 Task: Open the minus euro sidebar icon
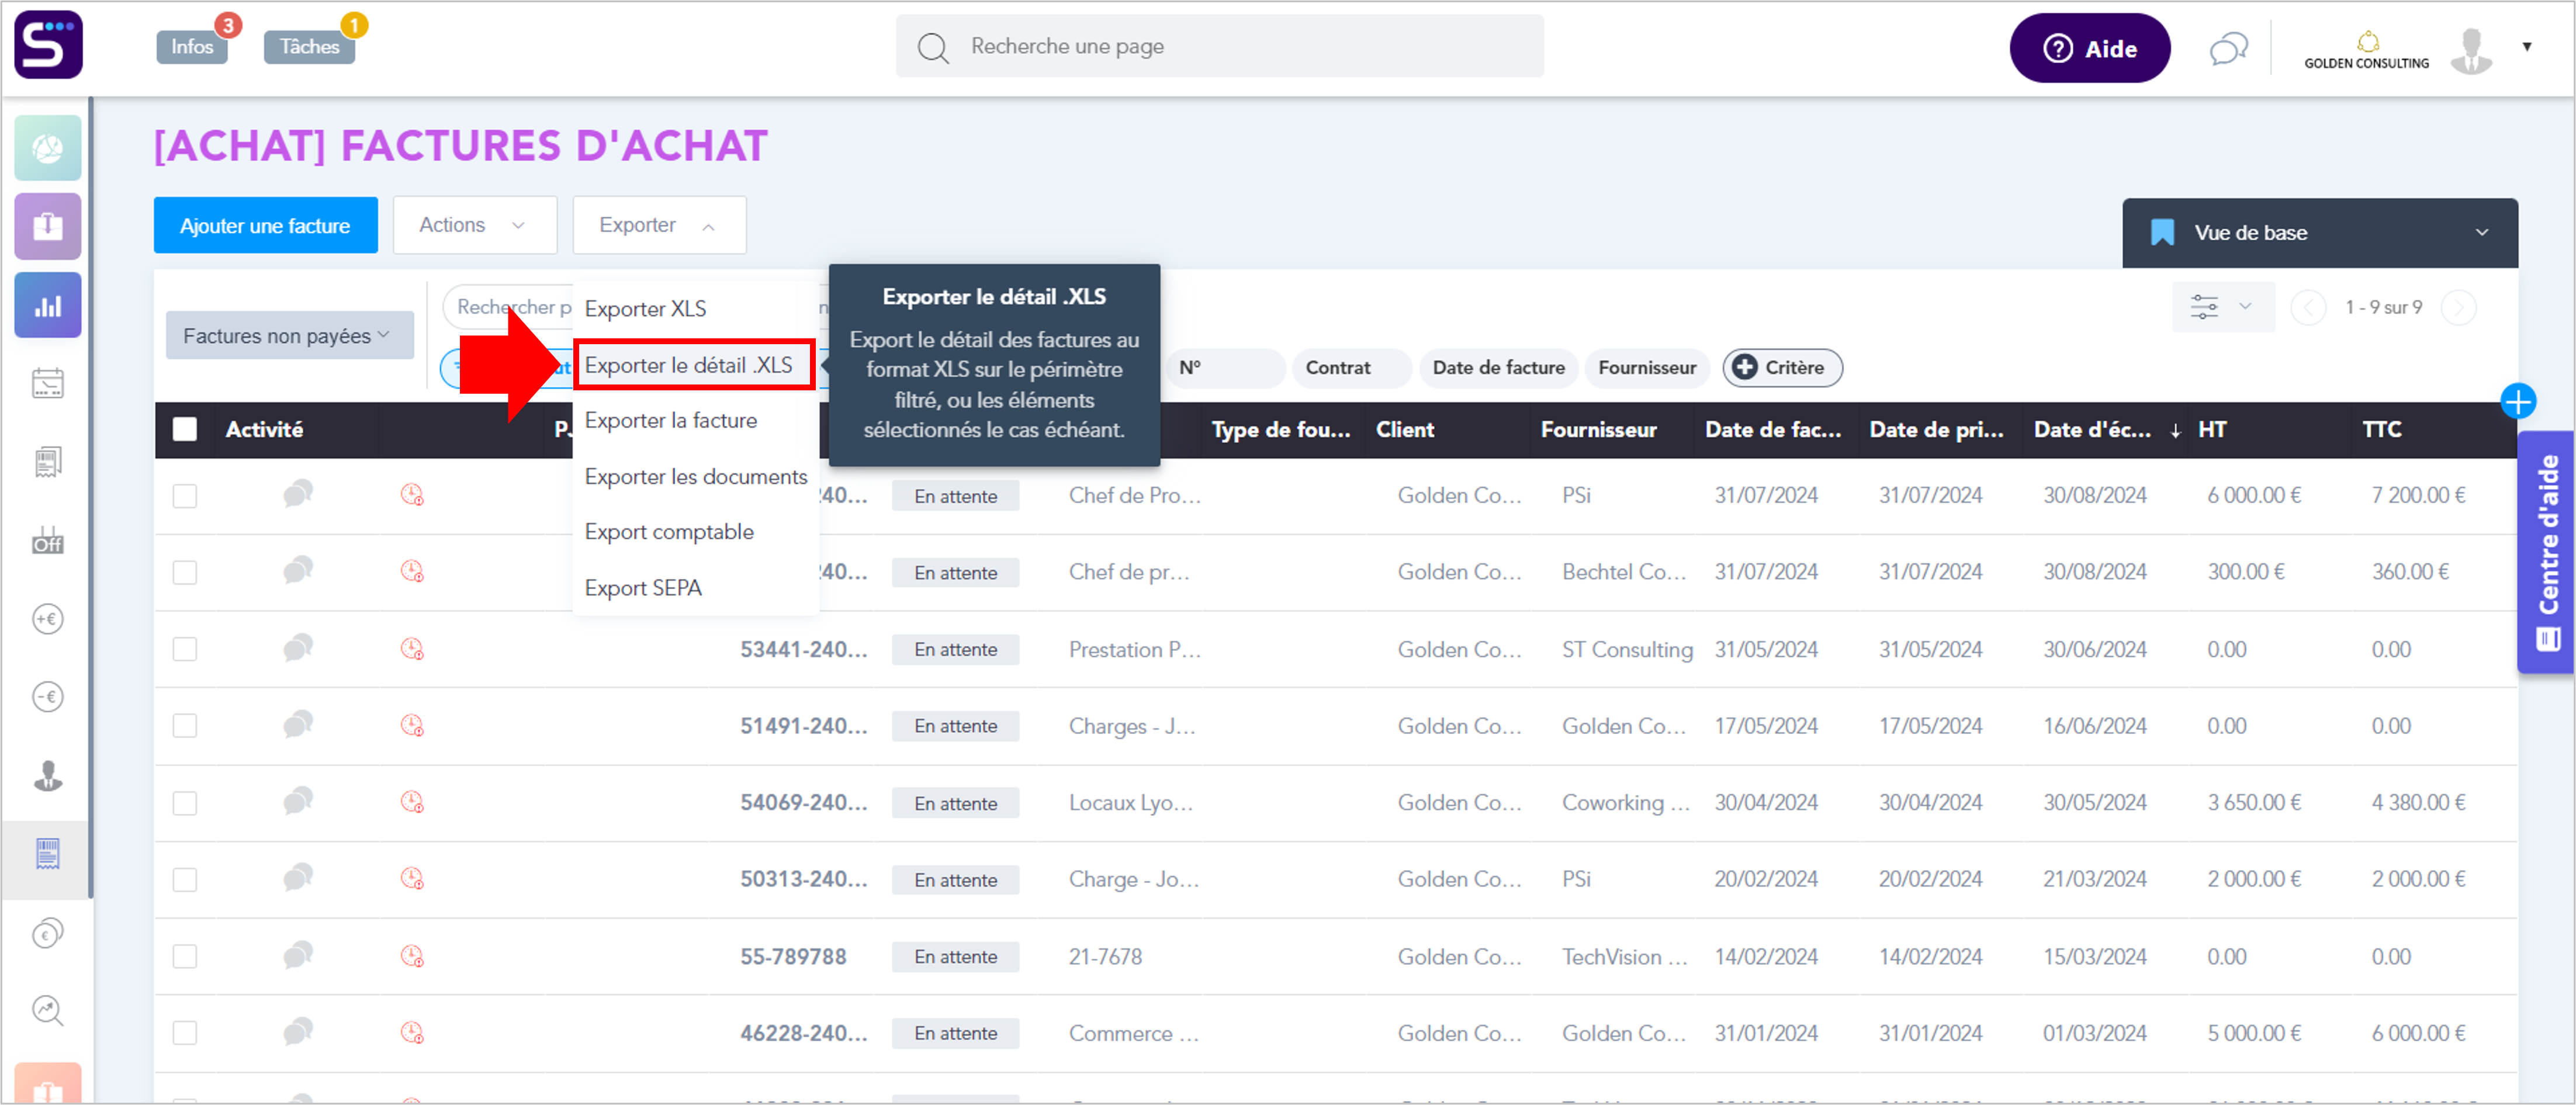[x=48, y=696]
